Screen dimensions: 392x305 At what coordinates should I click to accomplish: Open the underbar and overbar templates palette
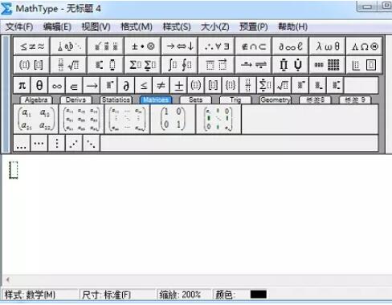[x=216, y=65]
